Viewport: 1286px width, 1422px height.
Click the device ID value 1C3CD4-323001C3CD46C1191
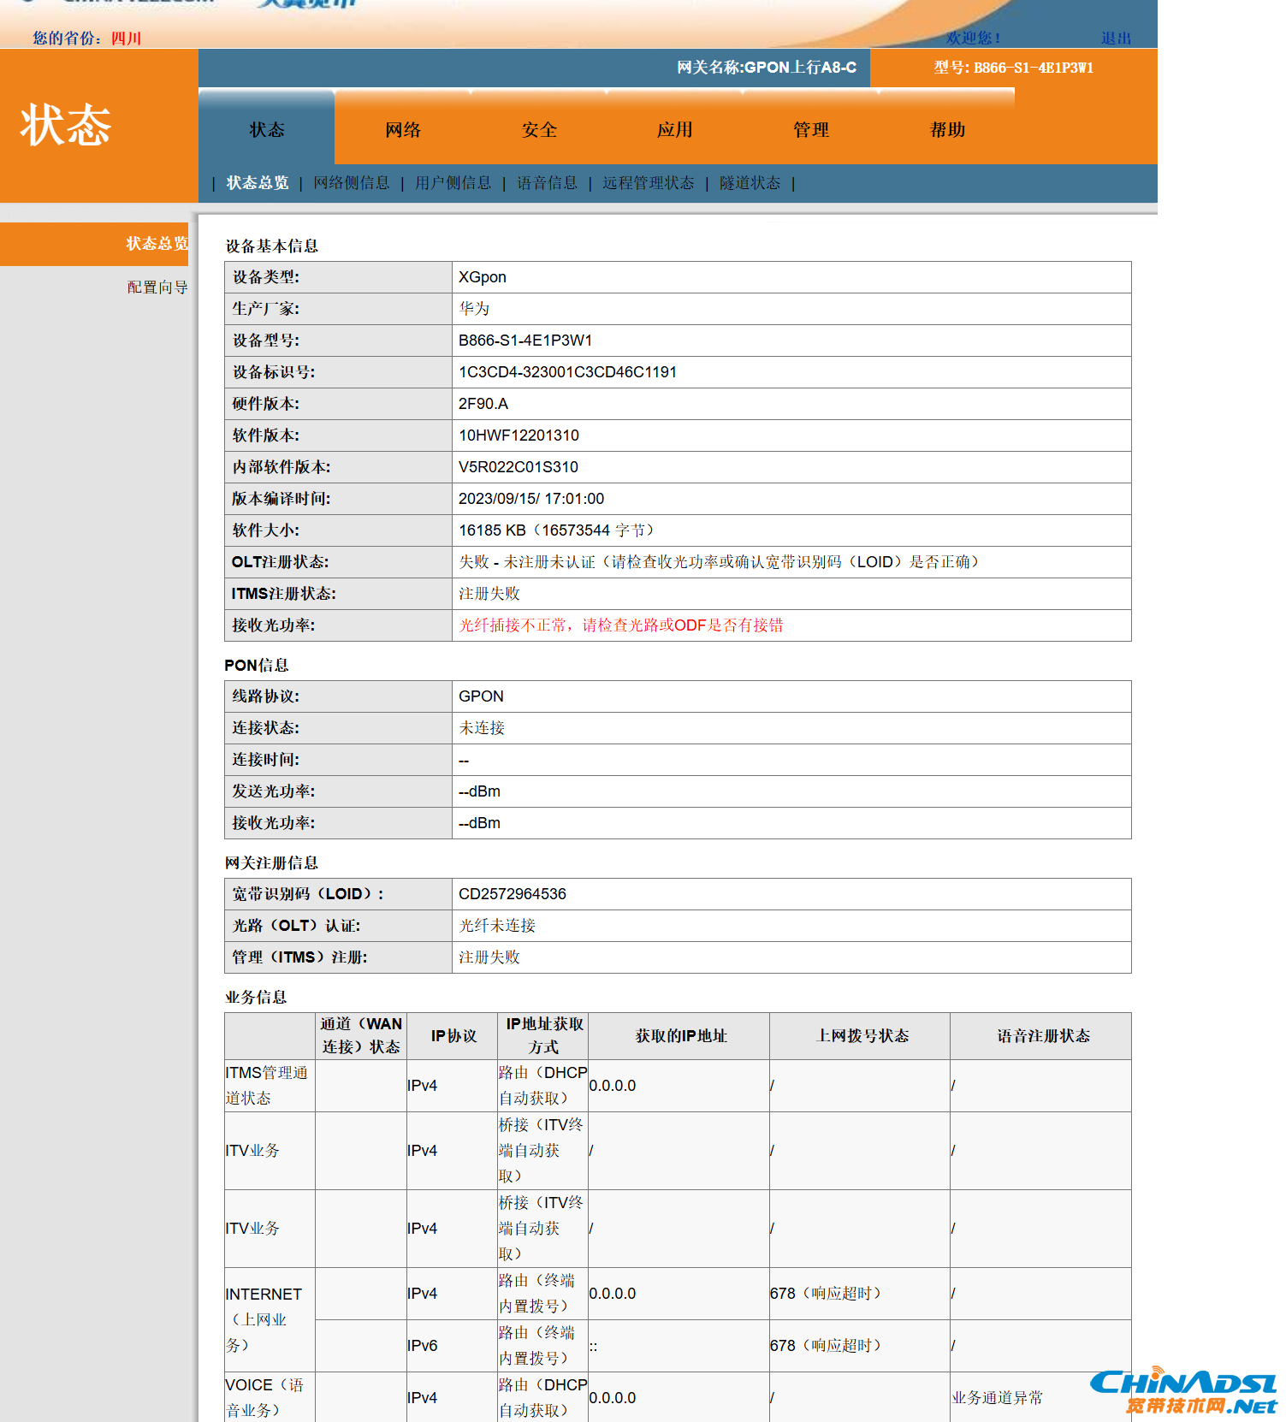(x=567, y=372)
